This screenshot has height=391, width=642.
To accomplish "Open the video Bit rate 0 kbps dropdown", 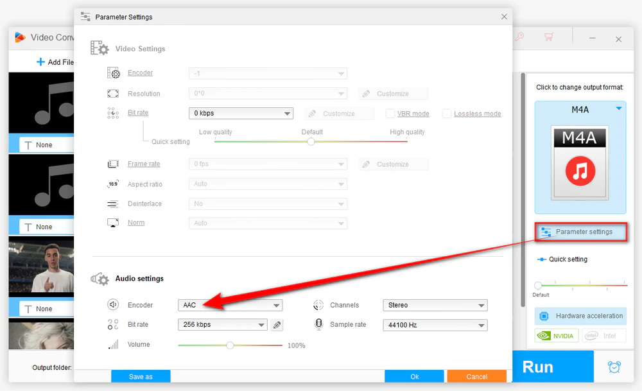I will click(x=241, y=114).
